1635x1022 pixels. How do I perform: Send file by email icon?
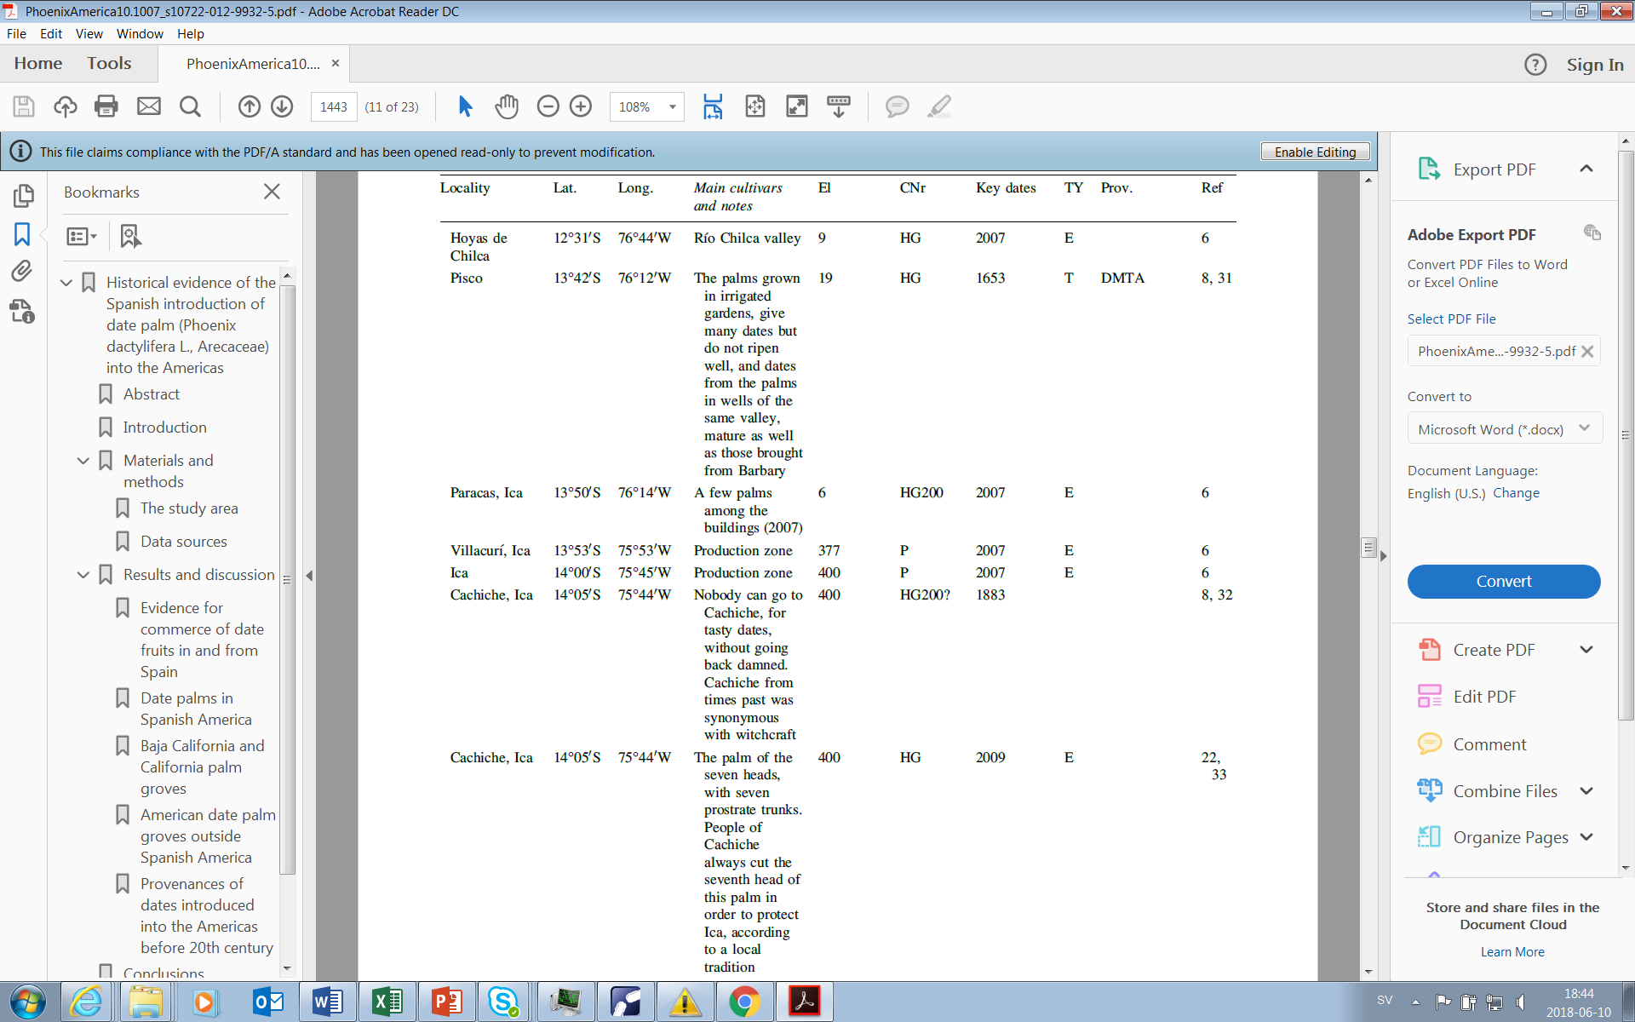(x=149, y=106)
